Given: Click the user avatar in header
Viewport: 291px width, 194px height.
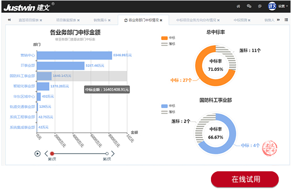Looking at the screenshot, I should click(272, 6).
